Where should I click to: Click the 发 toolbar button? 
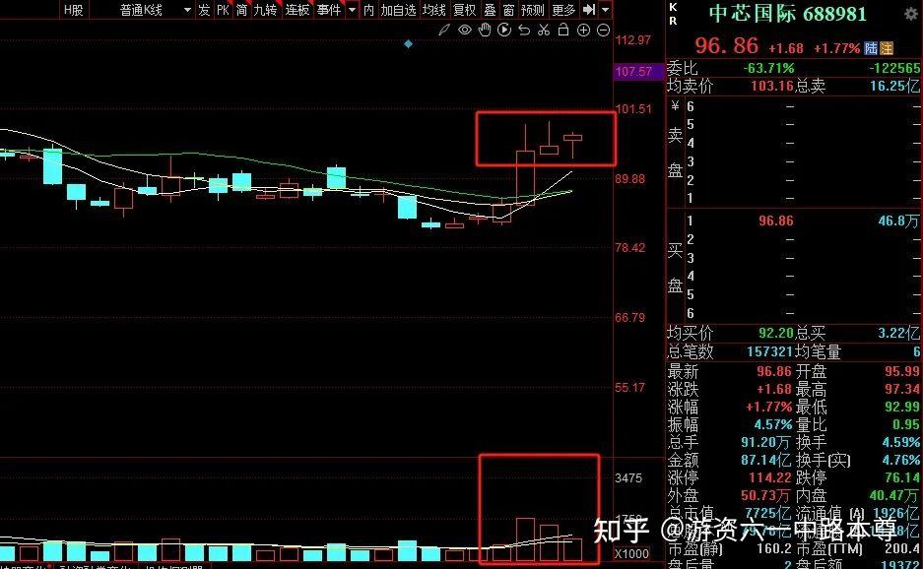(x=204, y=10)
